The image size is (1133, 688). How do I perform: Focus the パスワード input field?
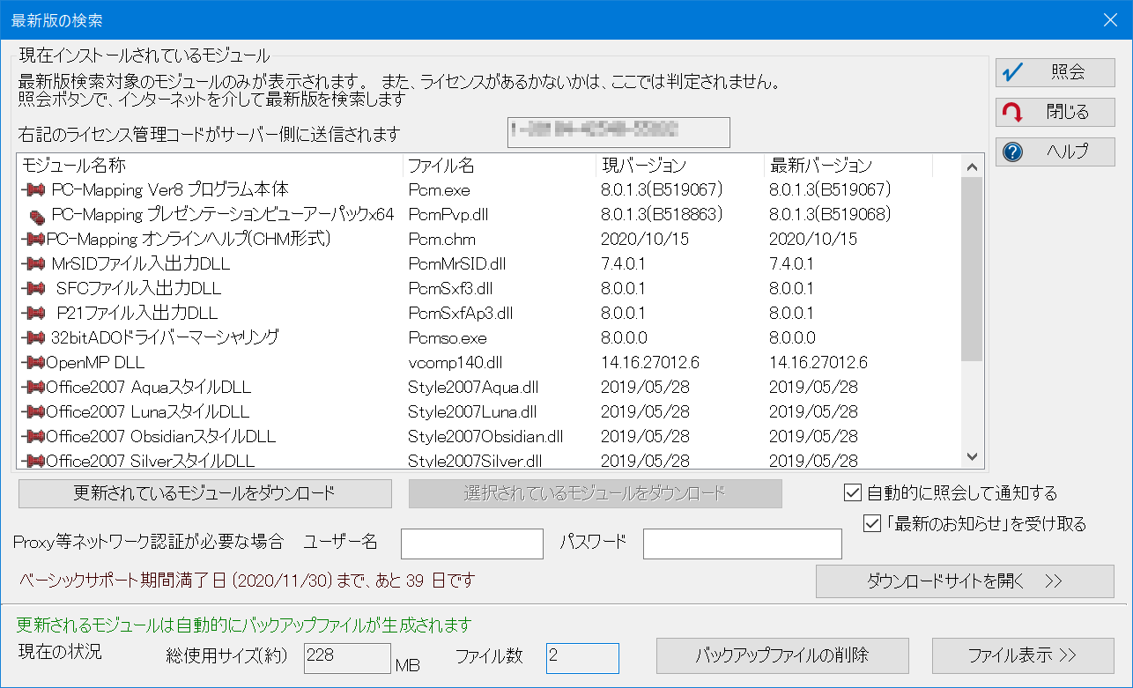click(x=743, y=544)
